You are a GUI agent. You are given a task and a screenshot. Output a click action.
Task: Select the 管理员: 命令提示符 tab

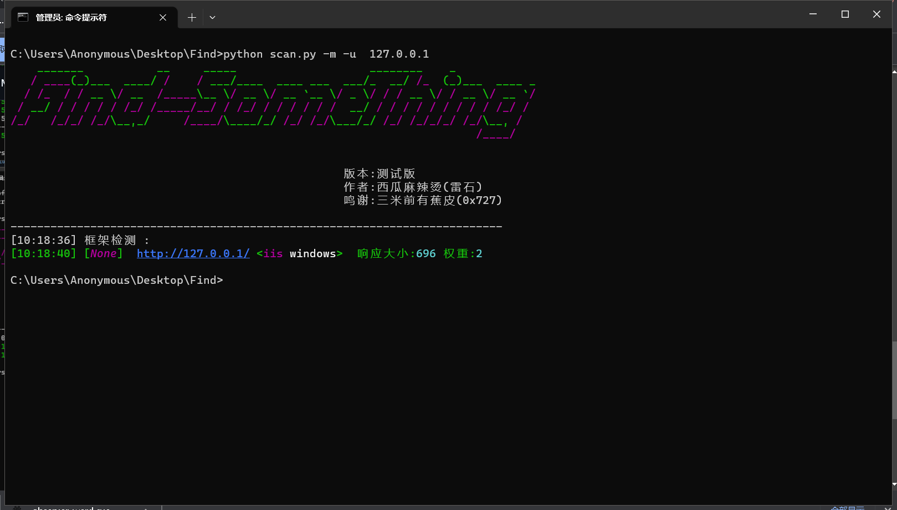(94, 17)
